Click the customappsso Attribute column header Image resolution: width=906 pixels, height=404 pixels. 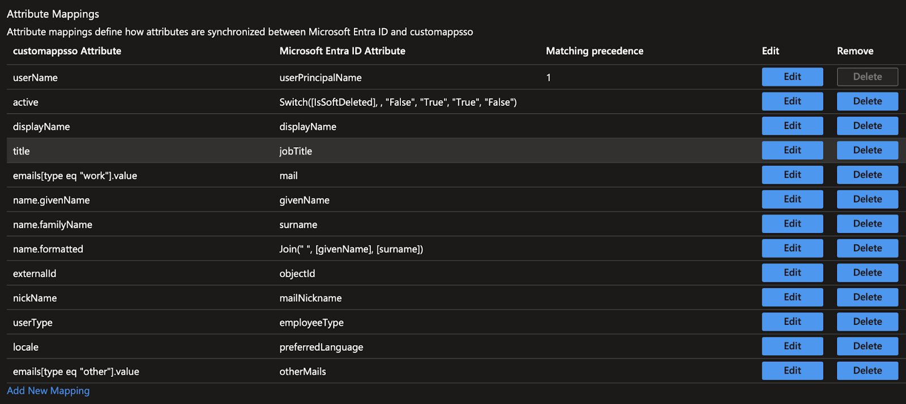(67, 51)
